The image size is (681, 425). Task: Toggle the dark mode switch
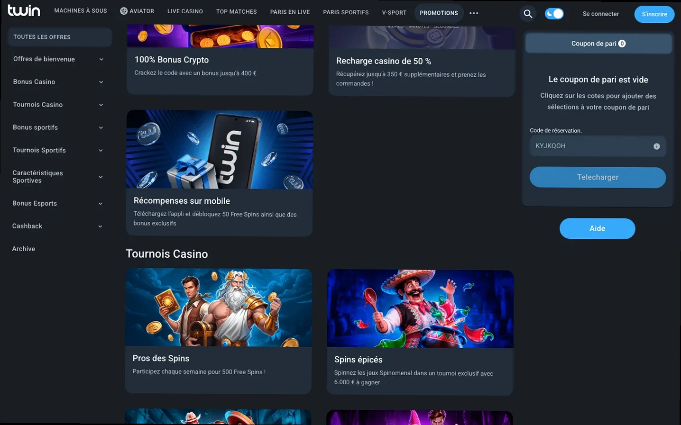554,14
